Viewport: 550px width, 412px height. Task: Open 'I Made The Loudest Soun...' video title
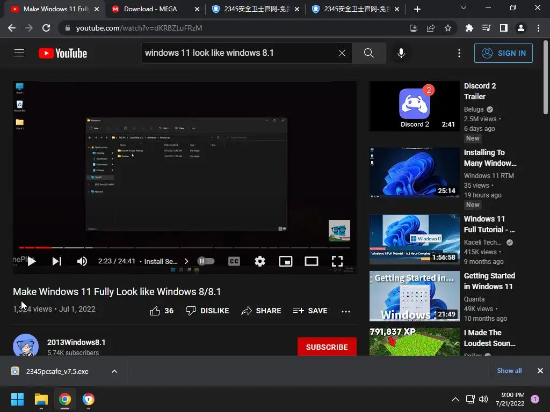(x=490, y=338)
